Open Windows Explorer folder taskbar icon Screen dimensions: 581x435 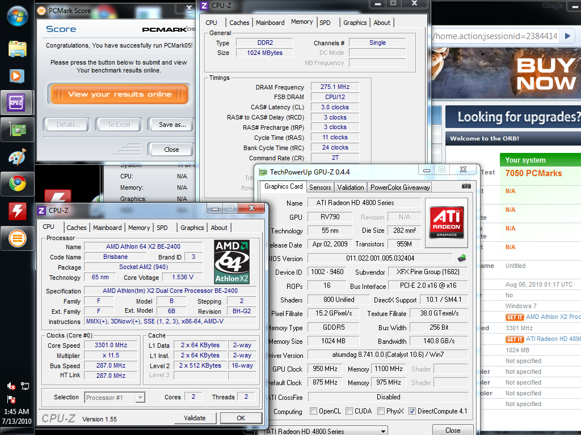click(x=18, y=49)
